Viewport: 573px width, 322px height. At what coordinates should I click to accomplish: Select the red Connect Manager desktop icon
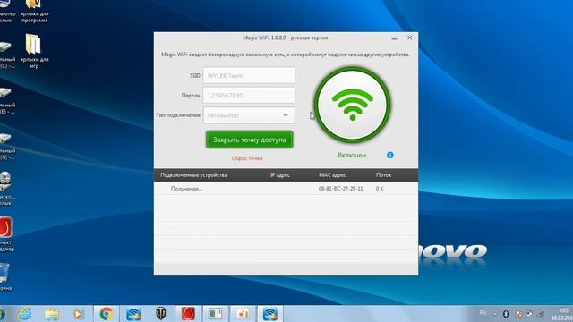(x=6, y=234)
